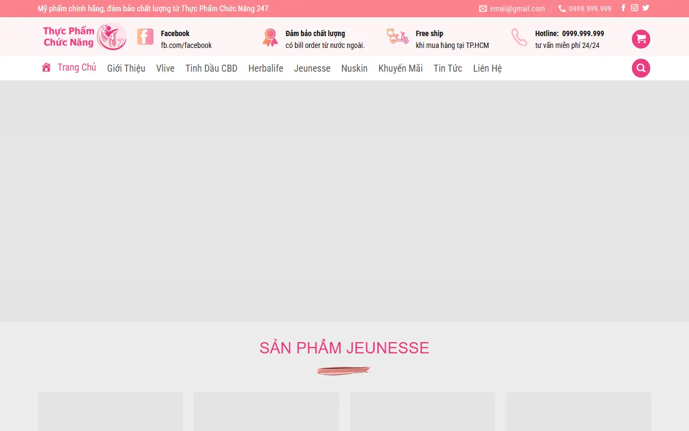Image resolution: width=689 pixels, height=431 pixels.
Task: Click the envelope email icon
Action: [483, 9]
